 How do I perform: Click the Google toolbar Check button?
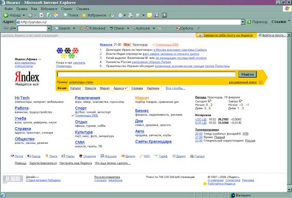pos(117,28)
